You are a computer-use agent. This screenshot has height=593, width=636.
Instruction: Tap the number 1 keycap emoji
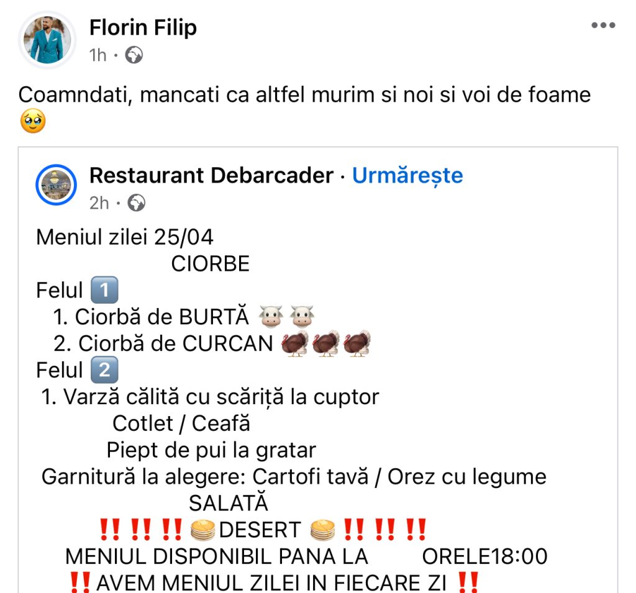point(104,290)
